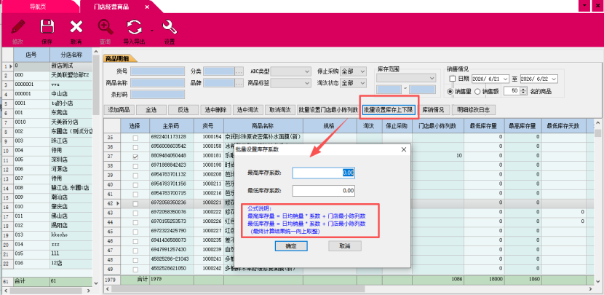Select store 佛山店 in the store list
This screenshot has width=604, height=295.
pos(71,216)
